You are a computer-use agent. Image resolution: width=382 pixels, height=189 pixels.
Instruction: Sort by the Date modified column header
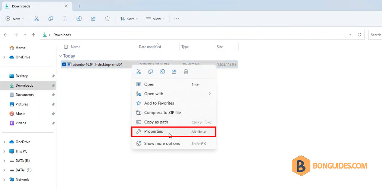(x=150, y=47)
